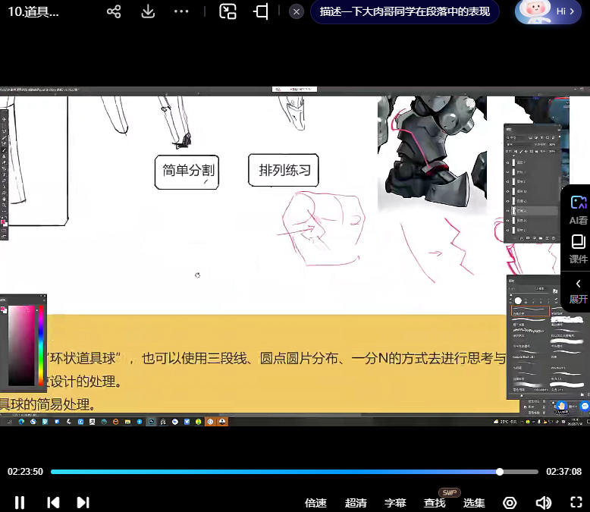Open the 倍速 playback speed menu
The image size is (590, 512).
315,502
